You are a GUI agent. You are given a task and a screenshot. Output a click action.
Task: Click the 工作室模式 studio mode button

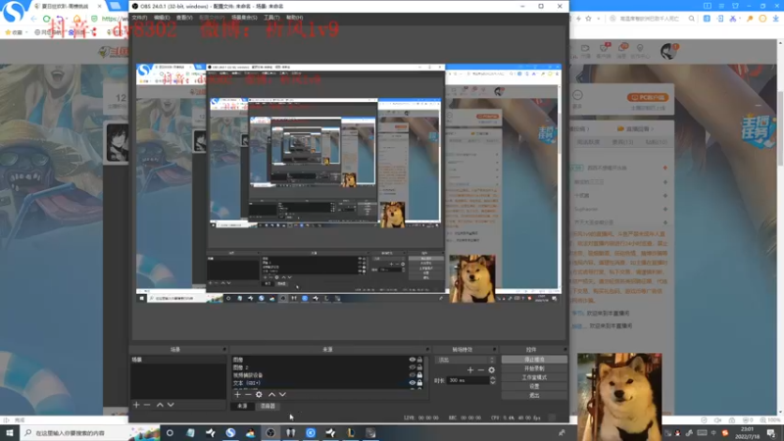(534, 377)
